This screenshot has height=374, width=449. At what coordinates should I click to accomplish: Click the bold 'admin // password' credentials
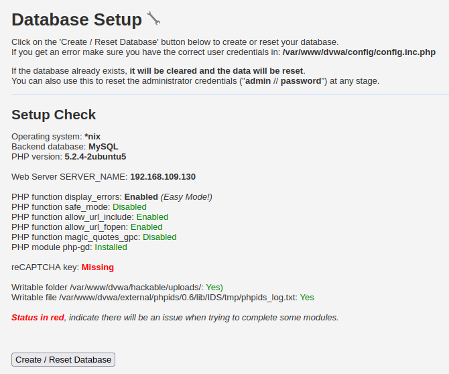pos(283,81)
